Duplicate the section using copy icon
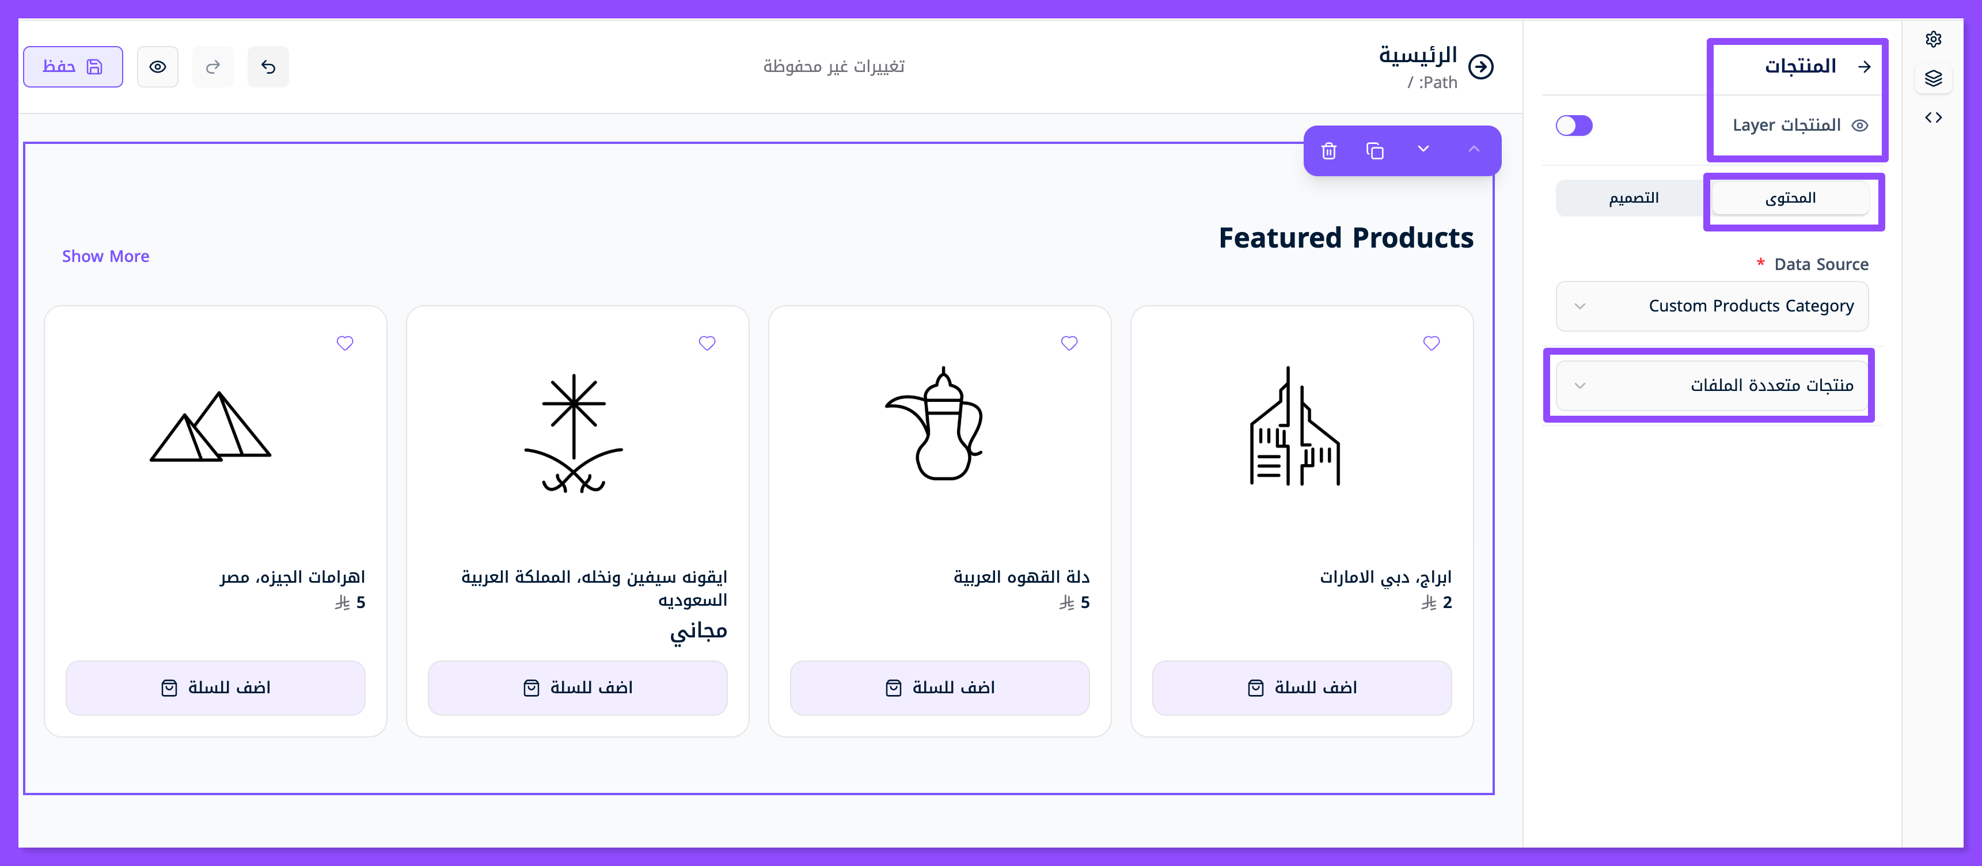This screenshot has height=866, width=1982. (x=1375, y=151)
